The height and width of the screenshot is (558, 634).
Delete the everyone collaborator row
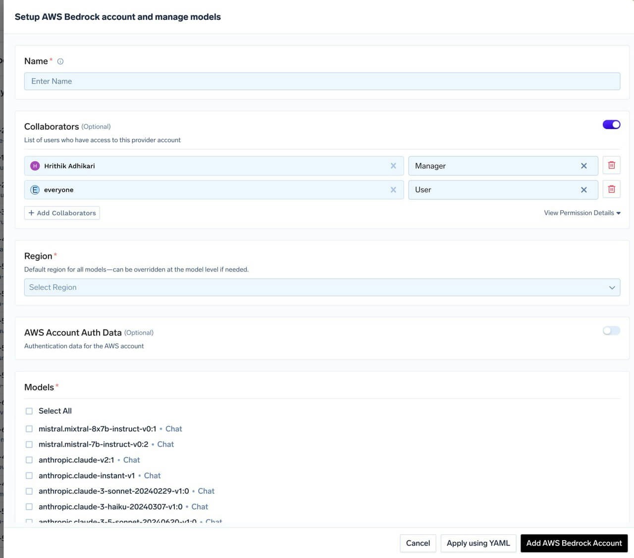point(611,189)
